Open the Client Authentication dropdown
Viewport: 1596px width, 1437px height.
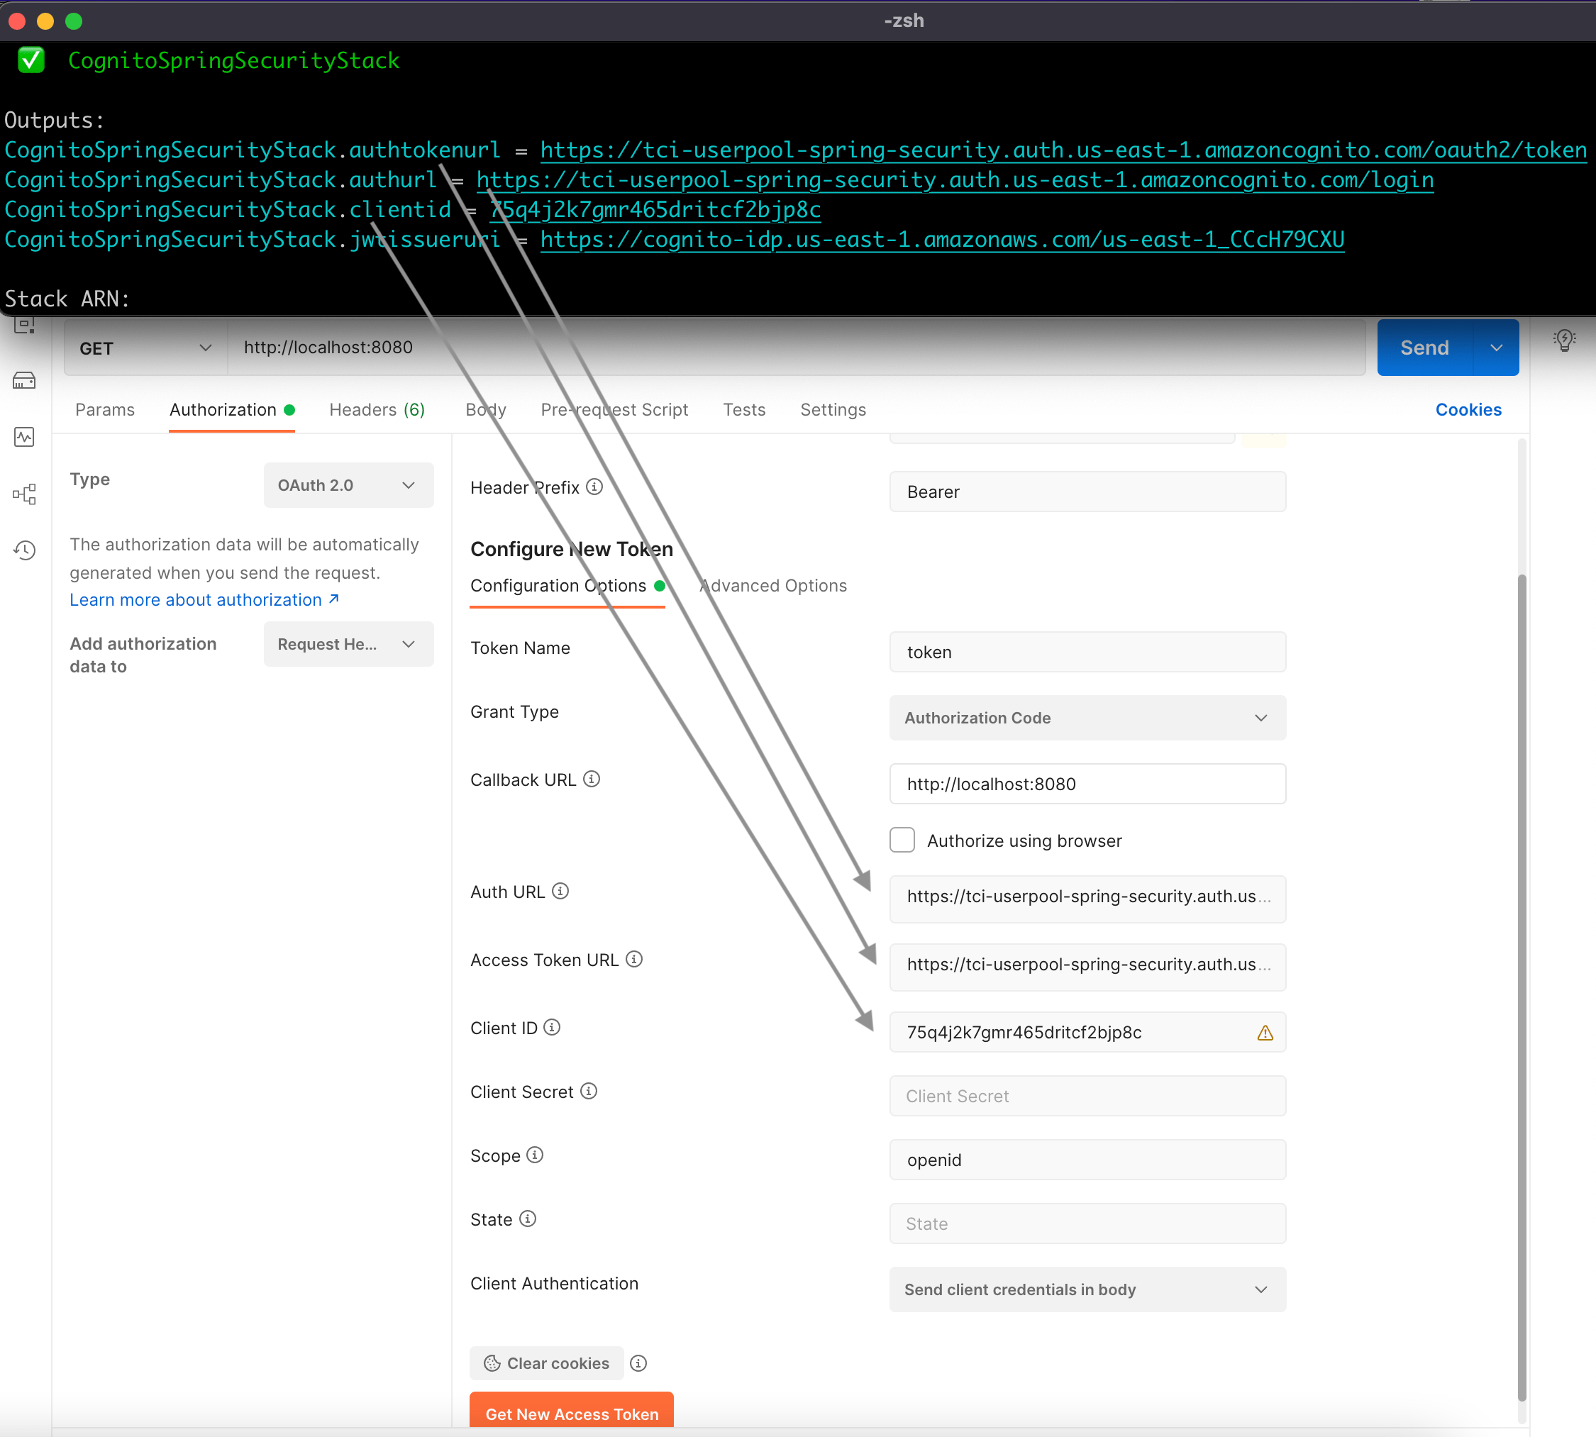click(1087, 1289)
